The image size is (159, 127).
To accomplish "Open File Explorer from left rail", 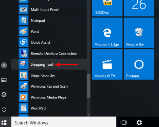I will tap(4, 80).
